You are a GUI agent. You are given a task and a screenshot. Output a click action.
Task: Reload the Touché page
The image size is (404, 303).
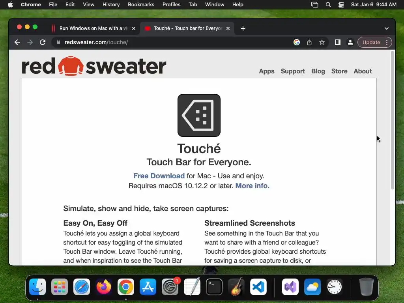(43, 42)
